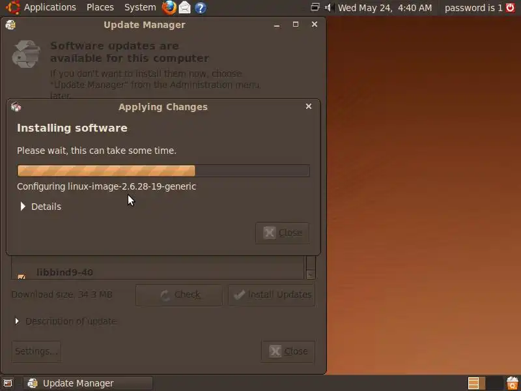This screenshot has height=391, width=521.
Task: Click the window display icon near volume
Action: (315, 7)
